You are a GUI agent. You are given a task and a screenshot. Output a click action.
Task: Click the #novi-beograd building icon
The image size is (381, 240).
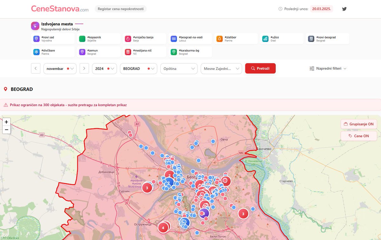pos(311,39)
